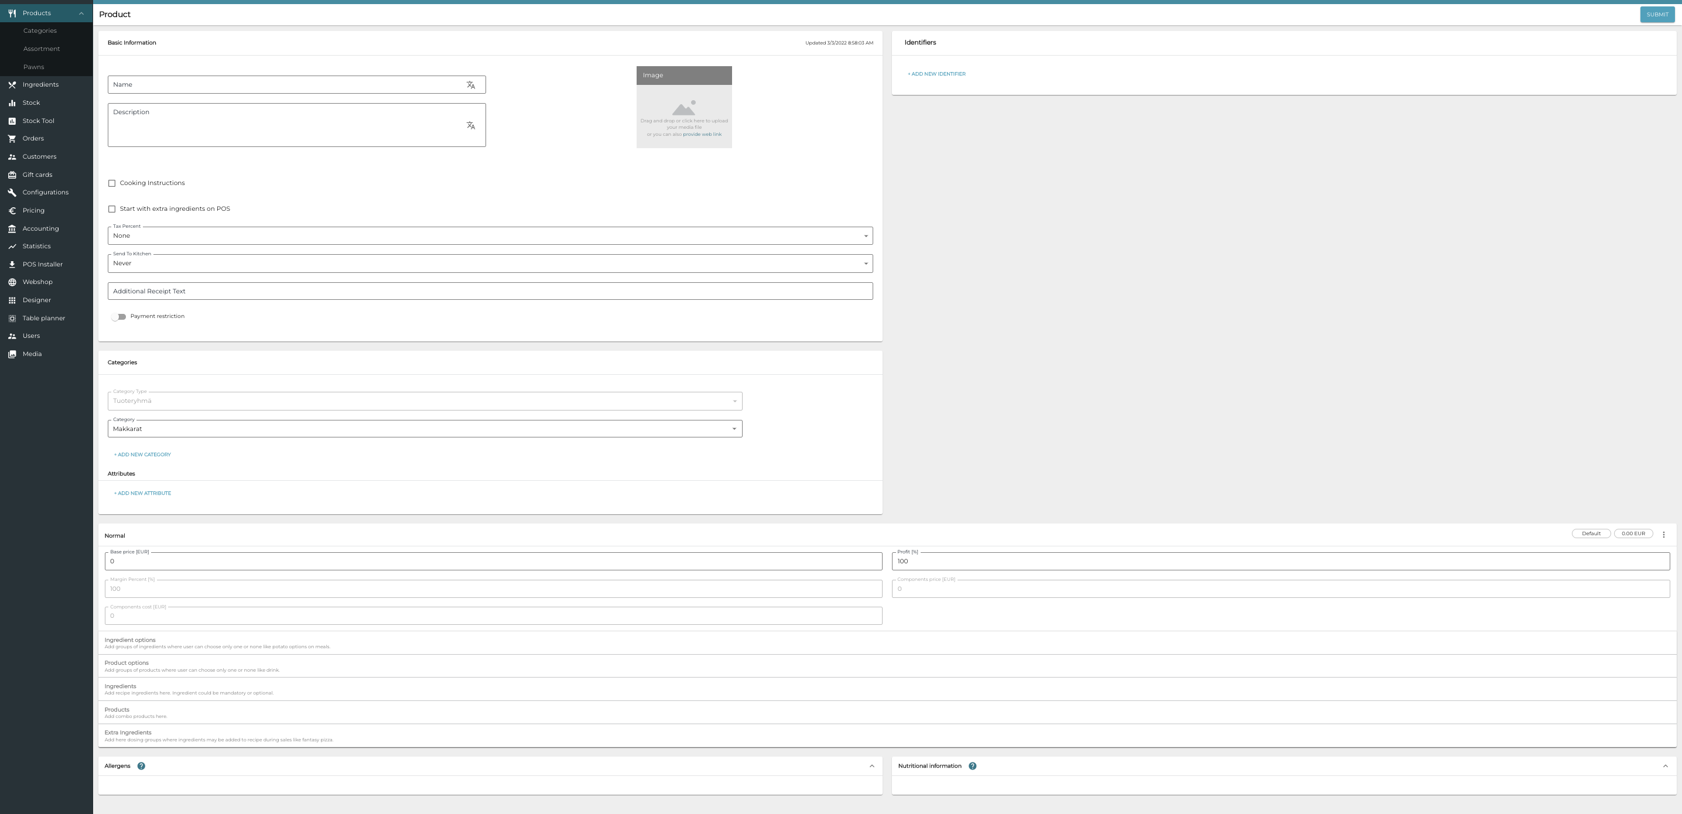Click the translate icon in Description field
This screenshot has height=814, width=1682.
click(470, 125)
